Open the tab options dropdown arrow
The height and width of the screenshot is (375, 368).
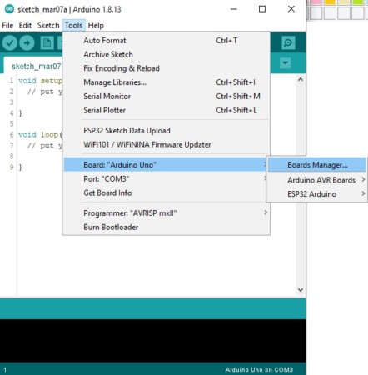[x=285, y=63]
